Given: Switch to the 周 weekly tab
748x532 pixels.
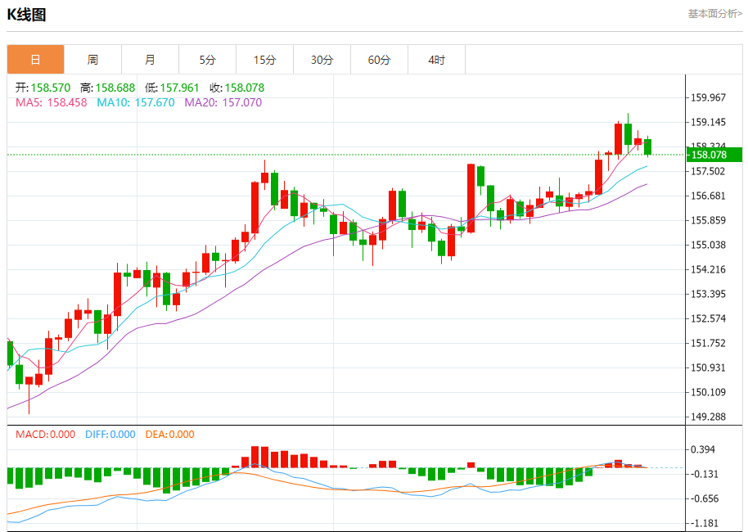Looking at the screenshot, I should click(92, 60).
